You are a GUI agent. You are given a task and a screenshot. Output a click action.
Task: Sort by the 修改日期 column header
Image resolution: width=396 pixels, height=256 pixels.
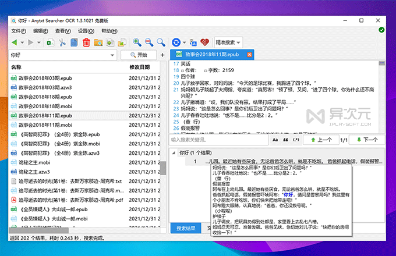pos(139,67)
